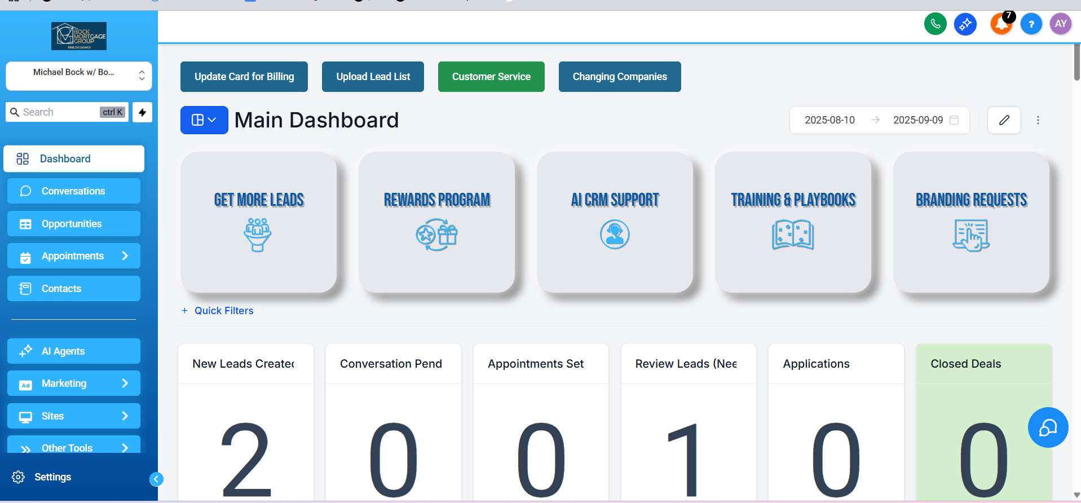
Task: Open the Michael Bock account switcher dropdown
Action: (x=79, y=76)
